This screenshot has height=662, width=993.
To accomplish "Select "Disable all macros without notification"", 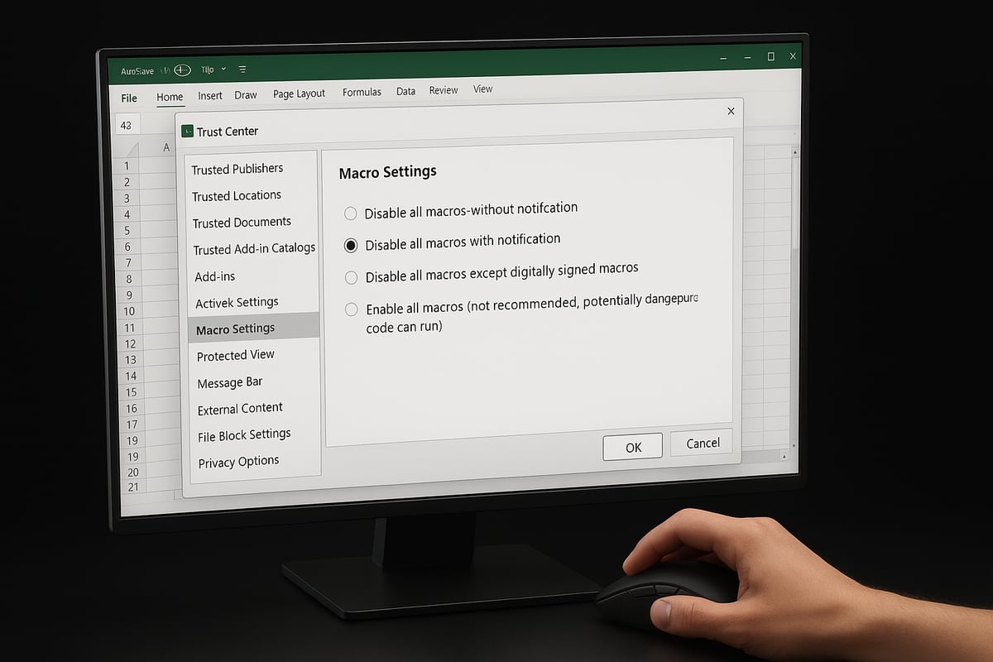I will coord(351,213).
